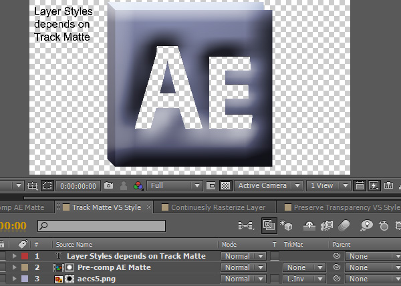
Task: Toggle mask and shape path visibility icon
Action: 47,185
